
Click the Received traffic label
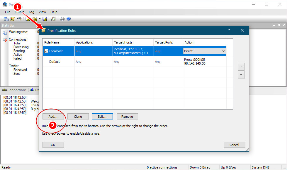pyautogui.click(x=20, y=70)
